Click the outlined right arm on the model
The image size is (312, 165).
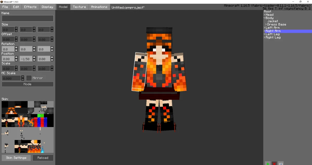click(x=140, y=72)
